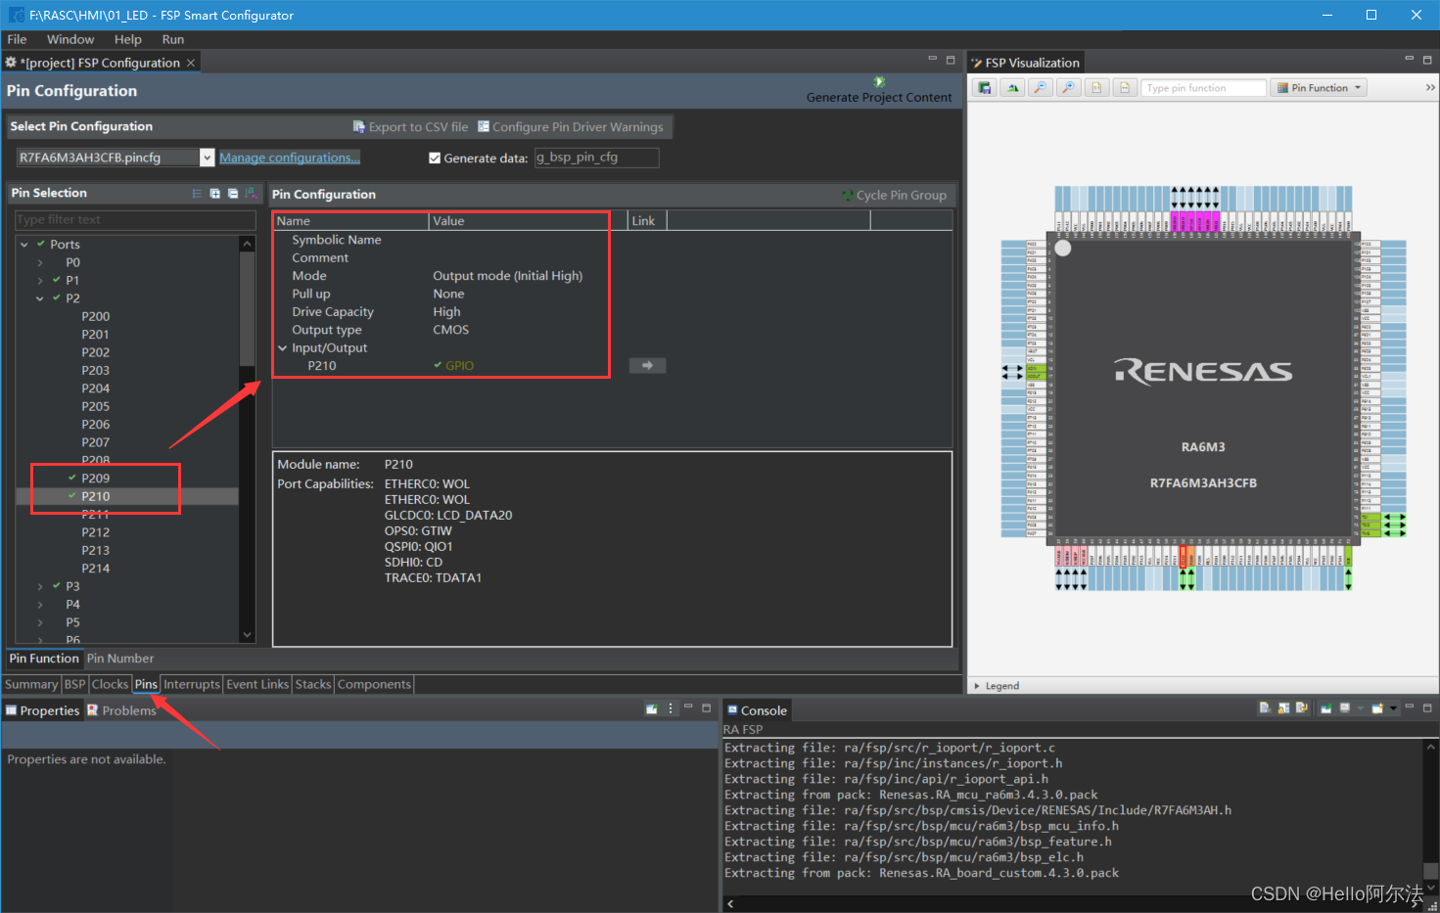Collapse the P2 port node
The image size is (1440, 913).
click(40, 298)
